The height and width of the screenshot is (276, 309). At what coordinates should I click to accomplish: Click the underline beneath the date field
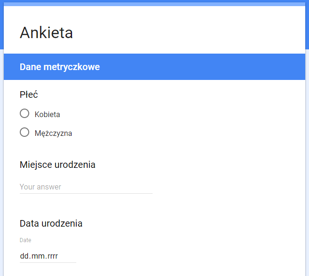(x=48, y=262)
